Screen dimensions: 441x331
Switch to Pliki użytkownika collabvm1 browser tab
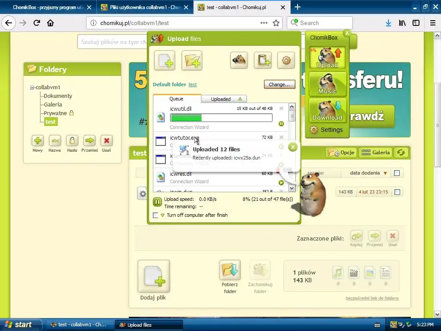[145, 7]
